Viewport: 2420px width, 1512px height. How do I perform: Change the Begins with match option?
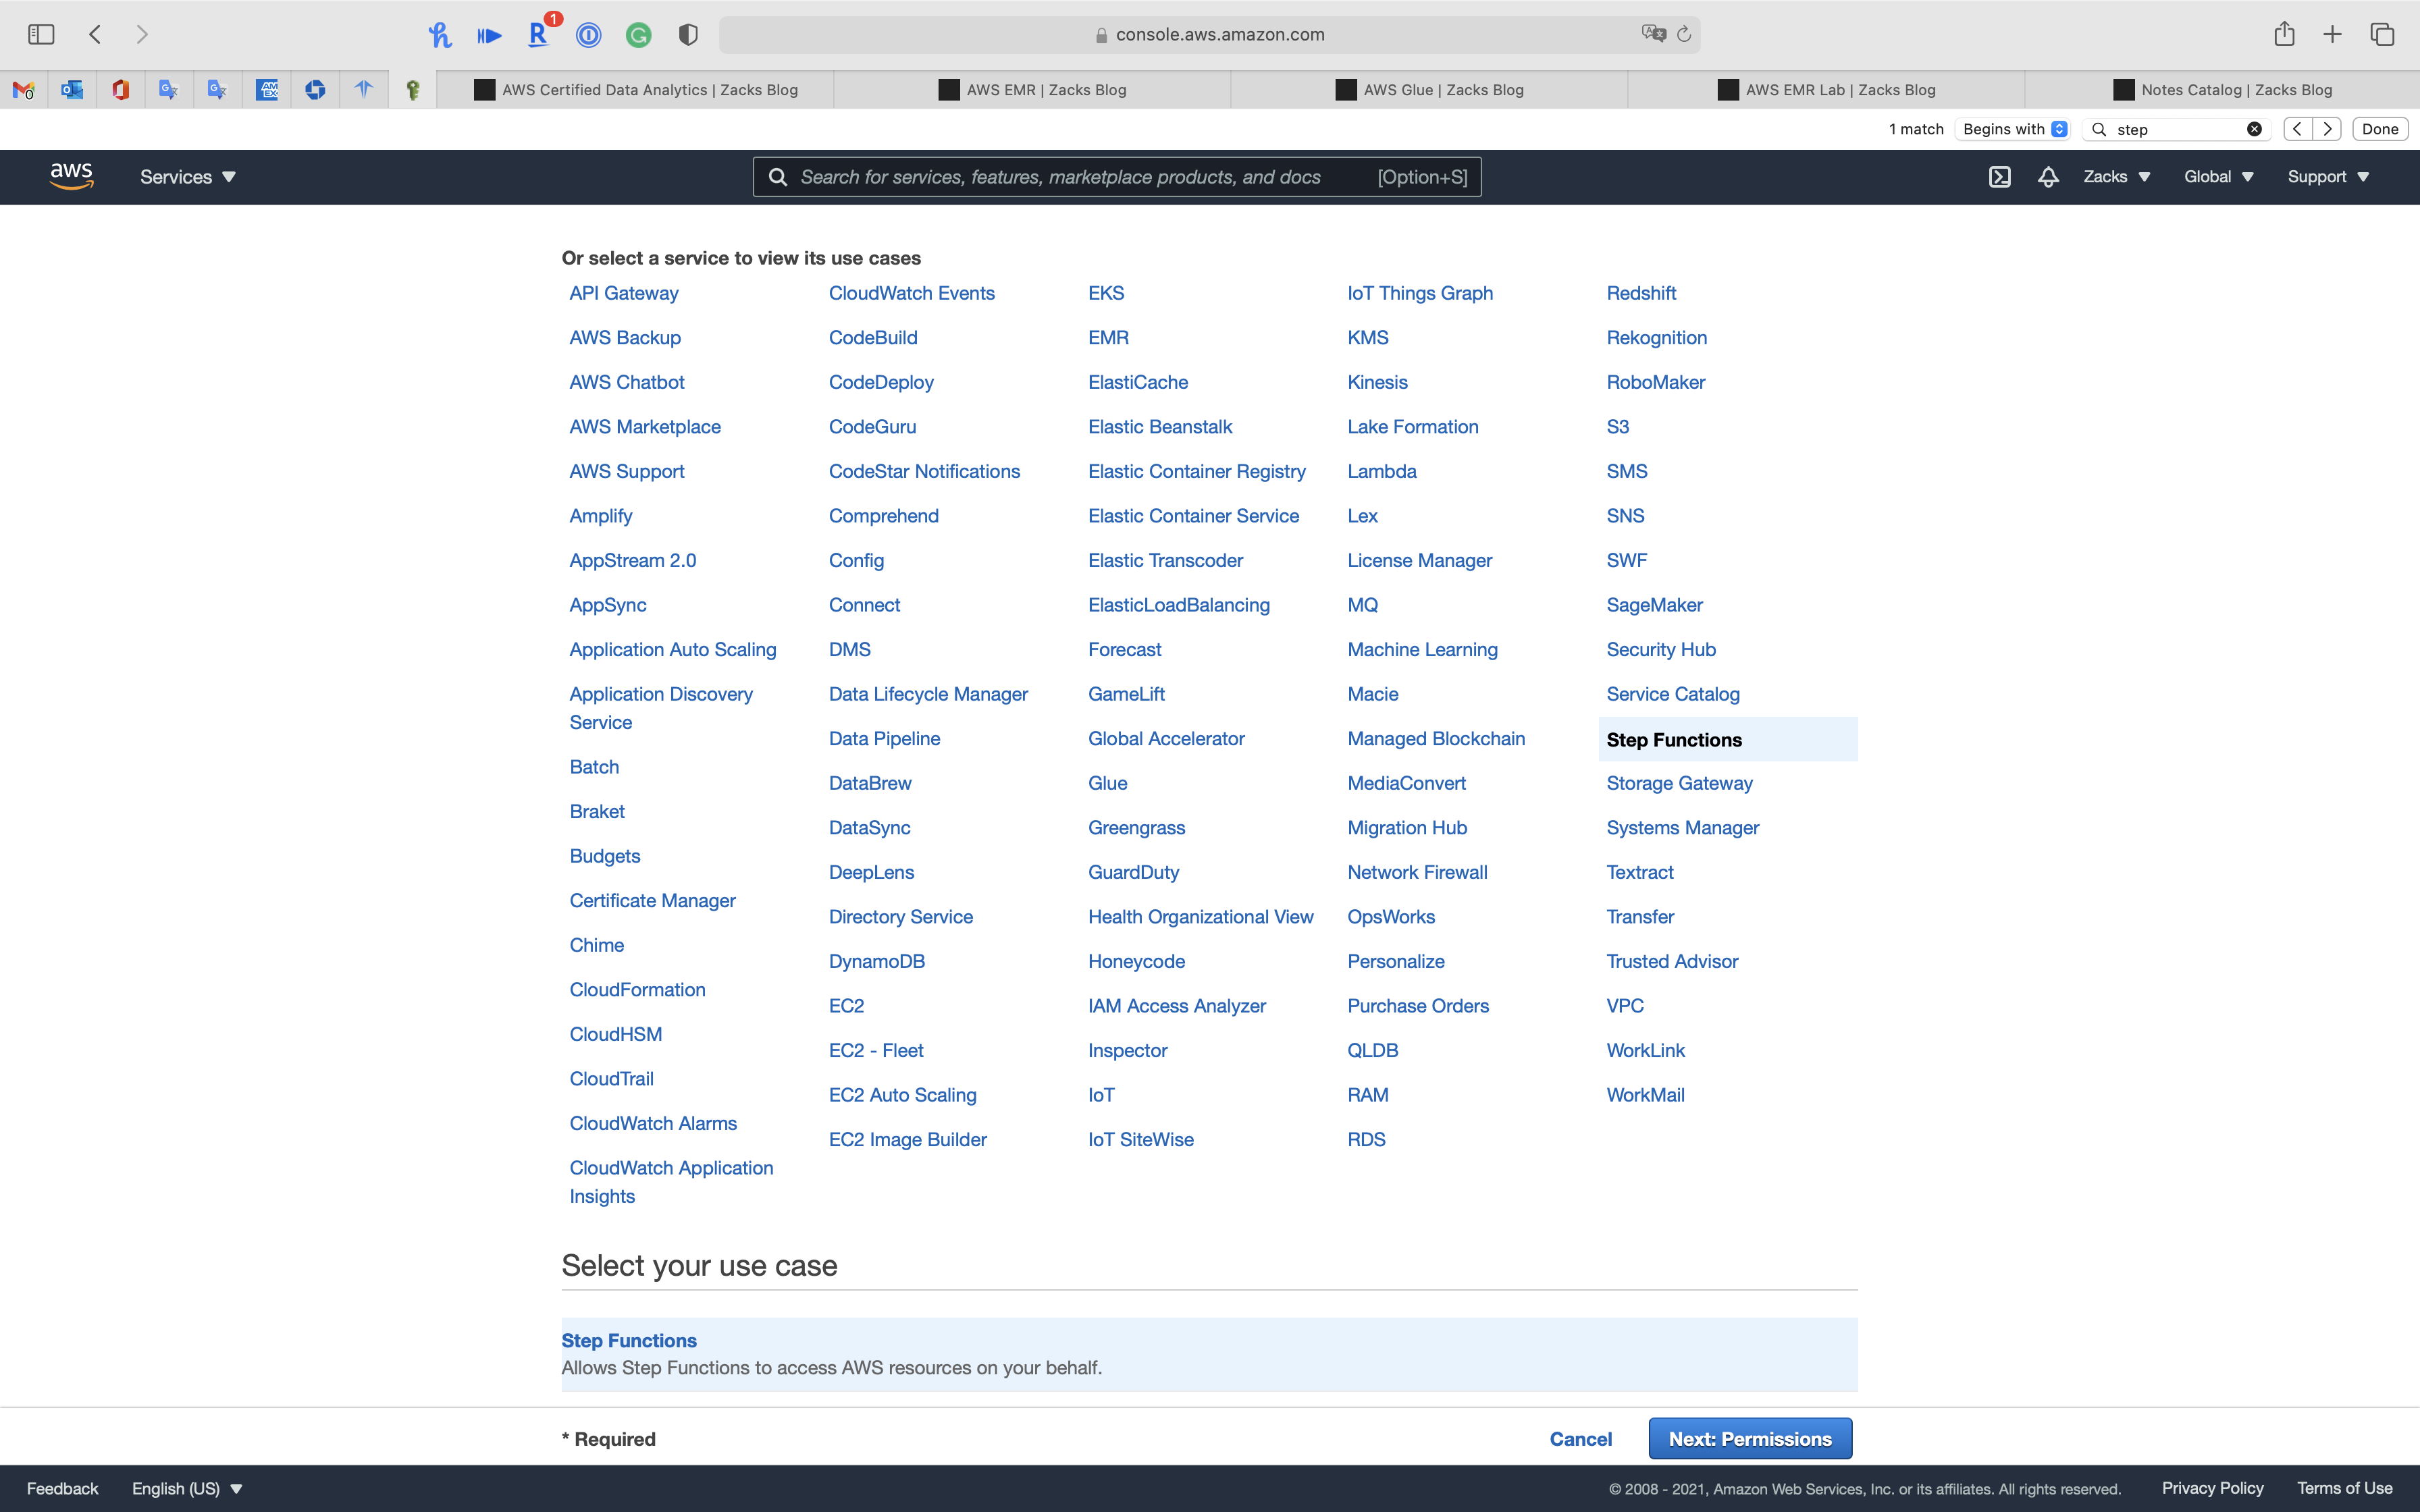click(x=2014, y=129)
